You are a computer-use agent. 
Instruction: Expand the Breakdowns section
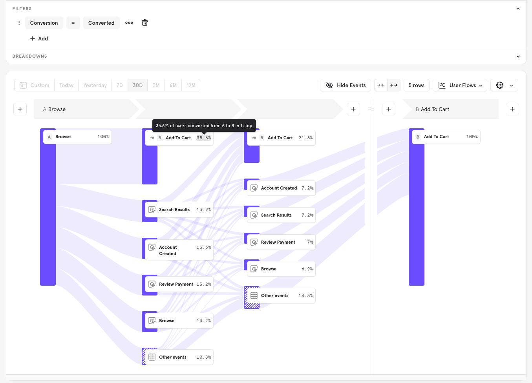click(517, 56)
